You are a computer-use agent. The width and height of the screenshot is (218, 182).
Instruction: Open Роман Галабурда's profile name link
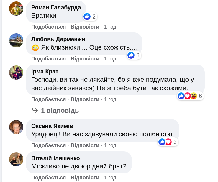pyautogui.click(x=56, y=7)
